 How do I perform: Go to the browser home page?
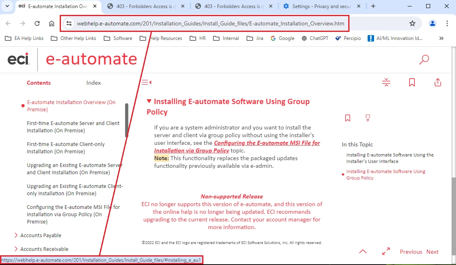[x=52, y=23]
